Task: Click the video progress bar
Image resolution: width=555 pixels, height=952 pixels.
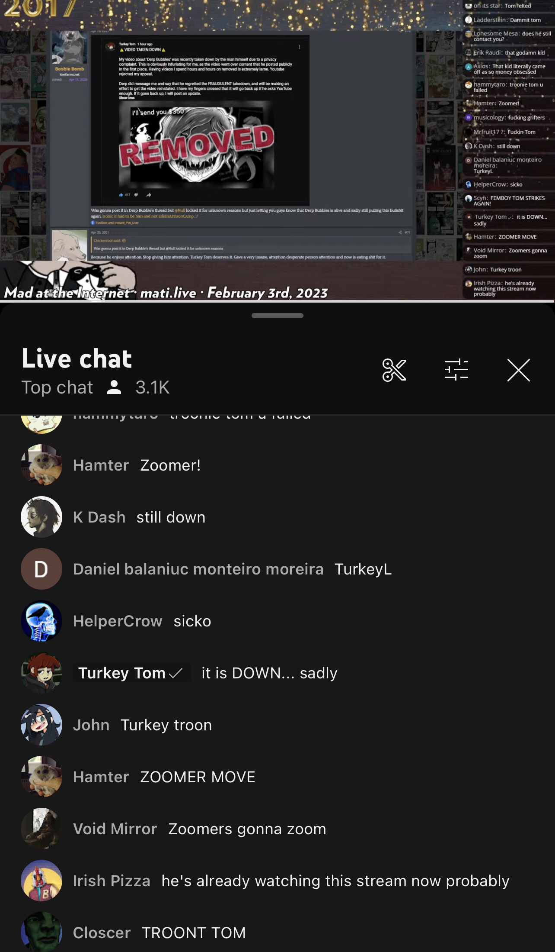Action: pyautogui.click(x=277, y=301)
